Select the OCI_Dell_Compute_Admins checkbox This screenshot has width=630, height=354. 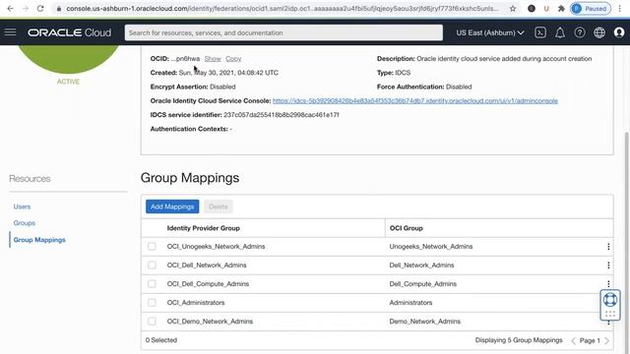click(x=152, y=284)
